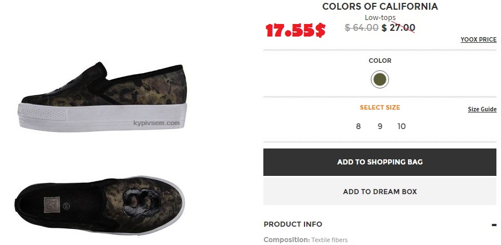The width and height of the screenshot is (501, 245).
Task: Click the crossed-out $ 64.00 original price
Action: tap(362, 27)
